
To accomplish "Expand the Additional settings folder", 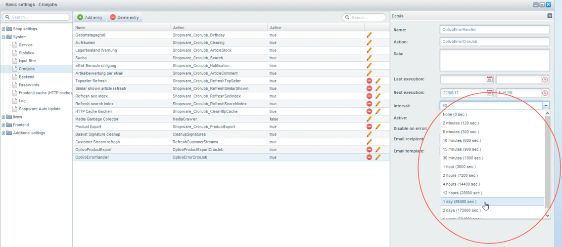I will click(3, 133).
